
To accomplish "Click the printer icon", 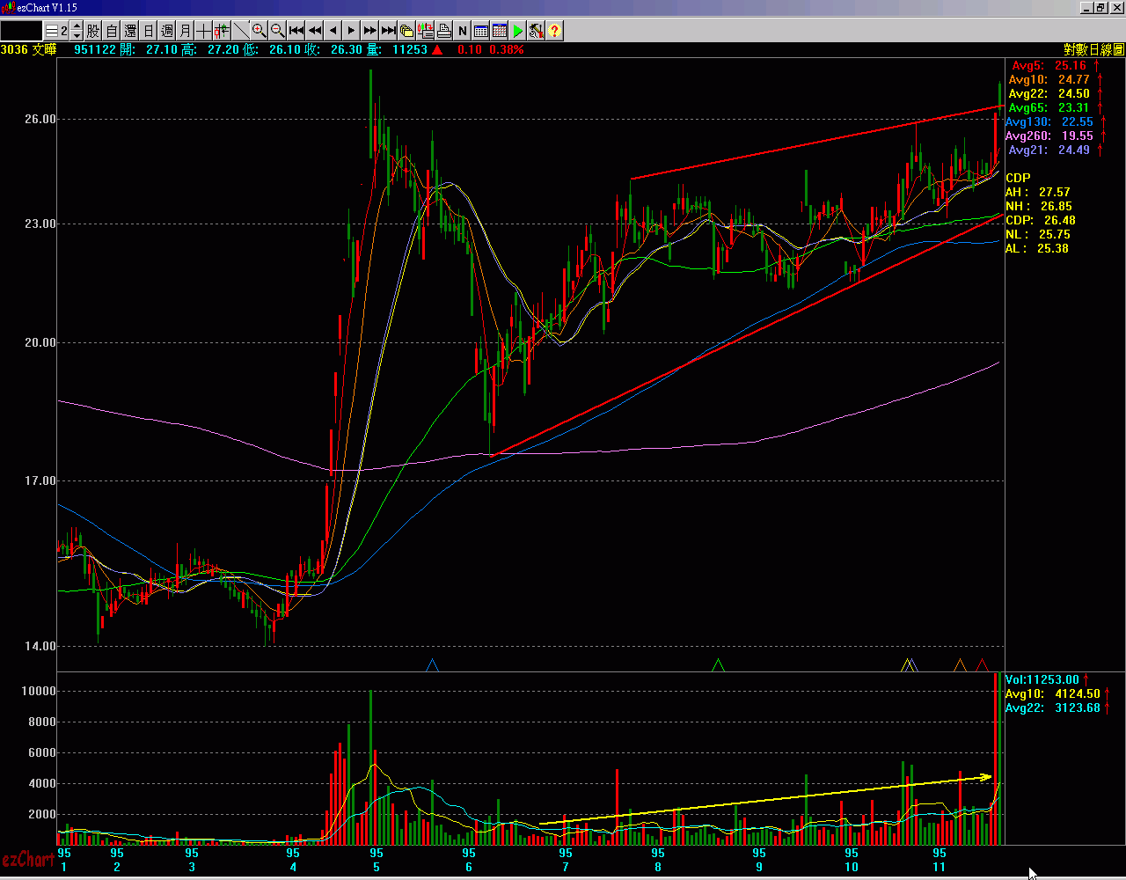I will point(444,31).
